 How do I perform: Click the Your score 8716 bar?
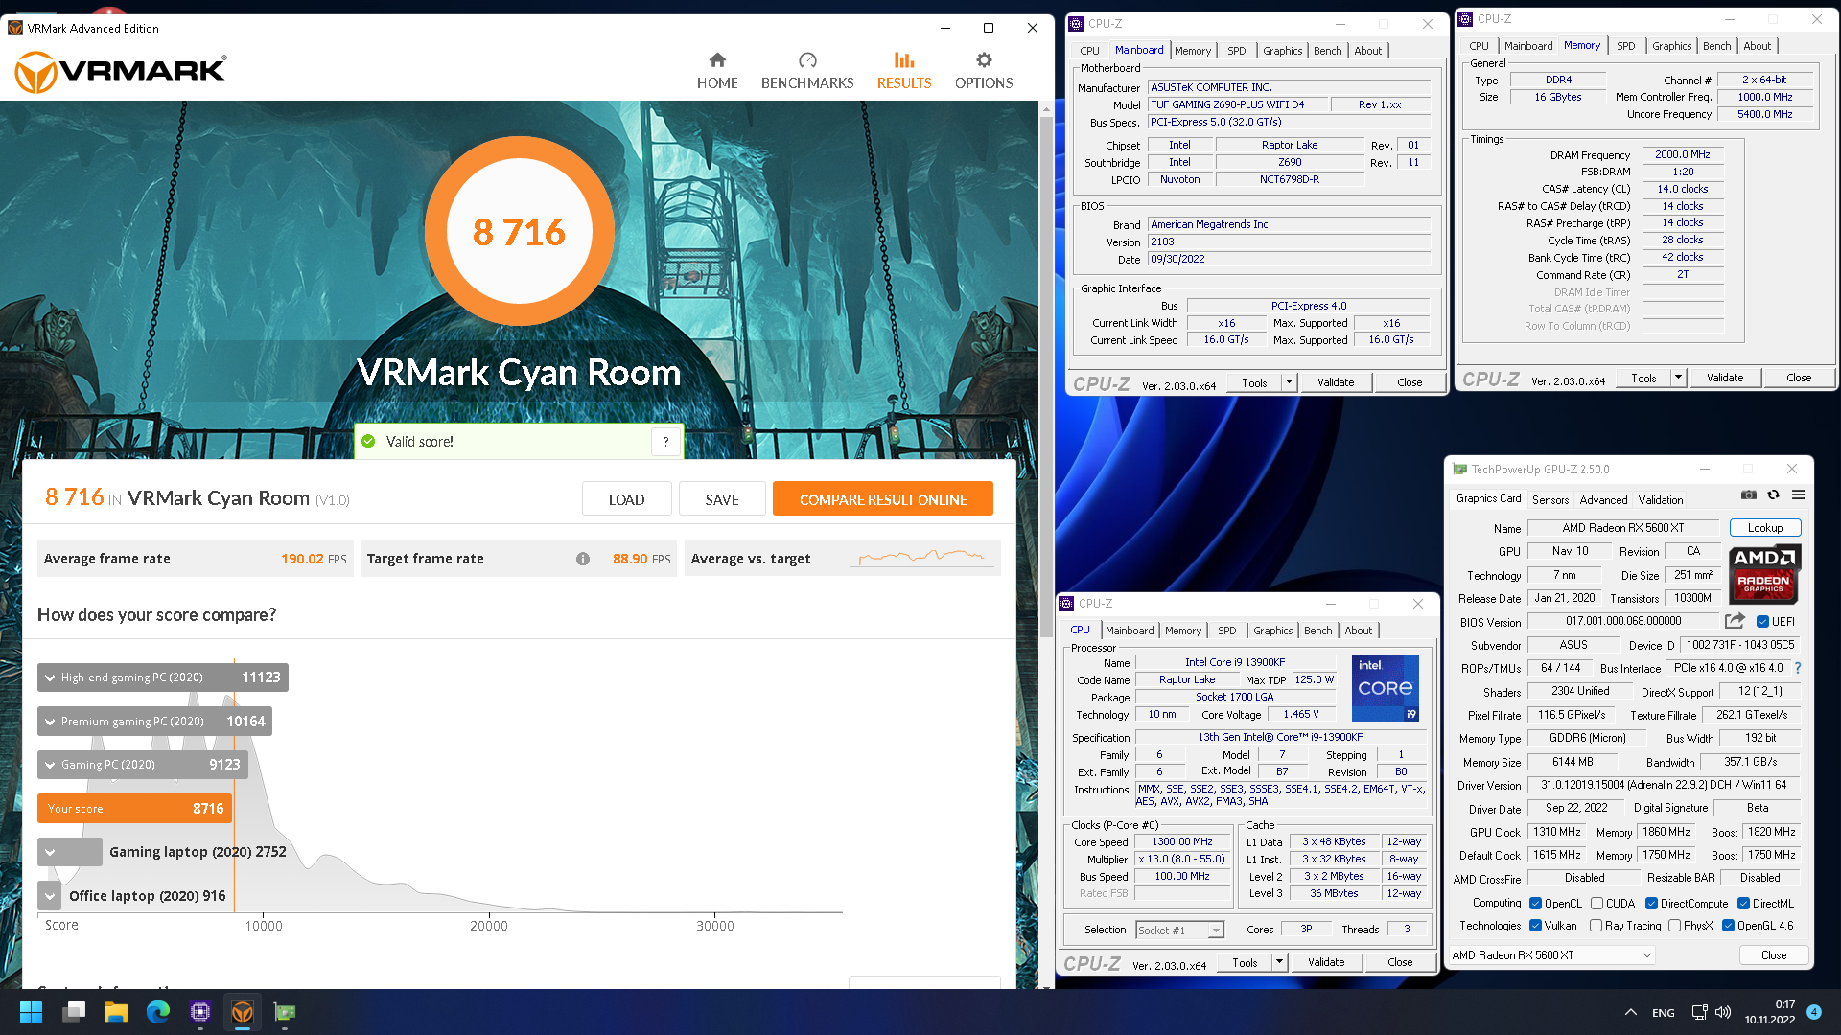point(134,809)
